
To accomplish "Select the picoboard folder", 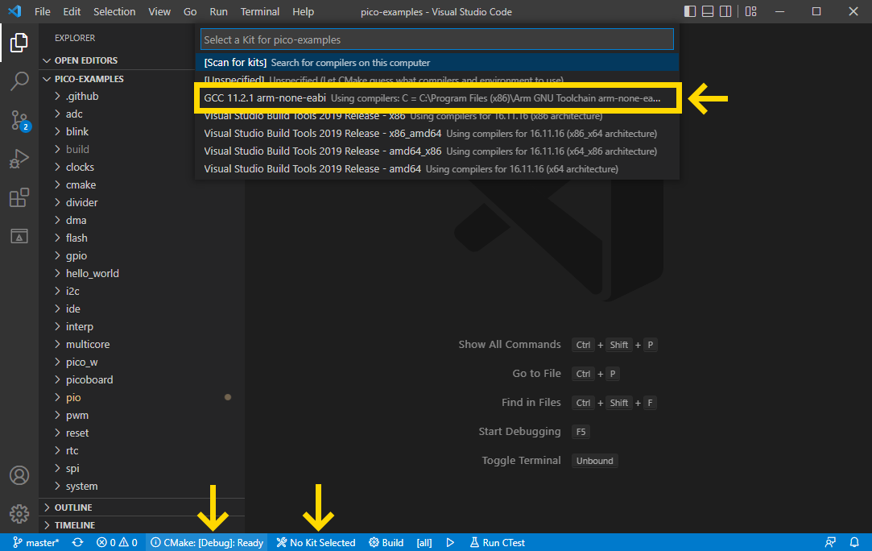I will point(89,379).
